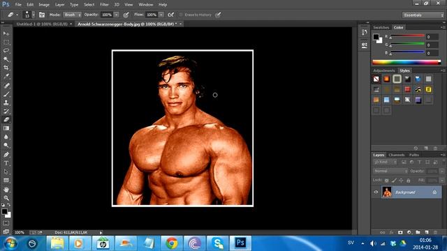Click the zoom percentage field in status bar
447x251 pixels.
(20, 232)
